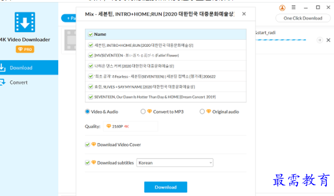
Task: Uncheck the INTRO+HOME;RUN video row checkbox
Action: tap(91, 45)
